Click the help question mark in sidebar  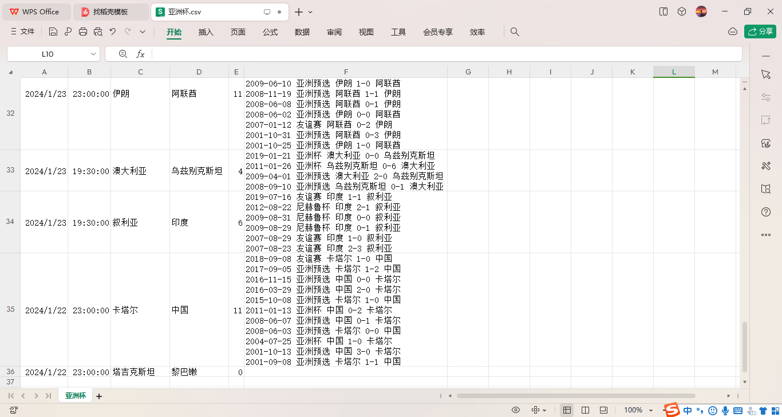(x=766, y=212)
